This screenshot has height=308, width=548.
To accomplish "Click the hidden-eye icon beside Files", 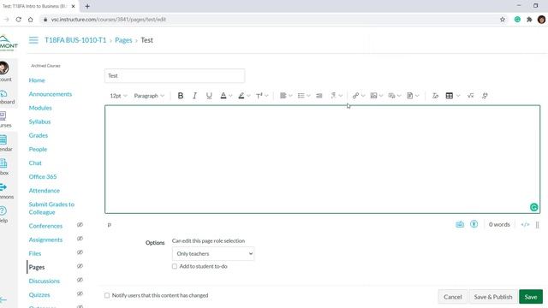I will [x=80, y=252].
